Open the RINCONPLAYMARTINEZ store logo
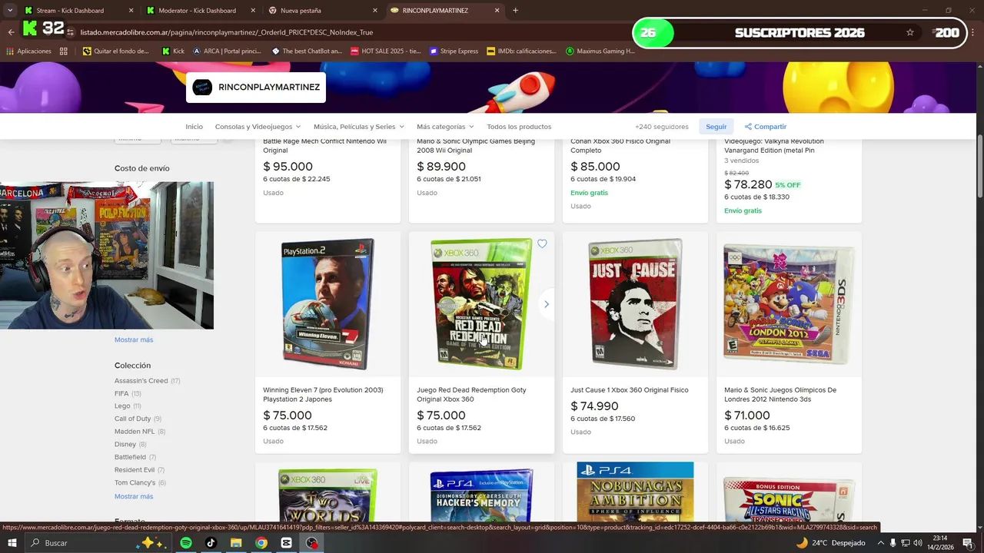Screen dimensions: 984x553 coord(202,88)
